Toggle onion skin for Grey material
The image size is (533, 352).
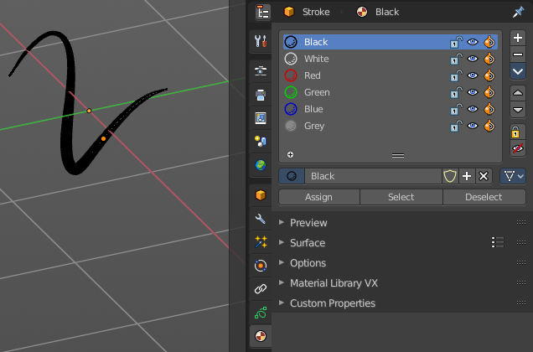pyautogui.click(x=489, y=126)
